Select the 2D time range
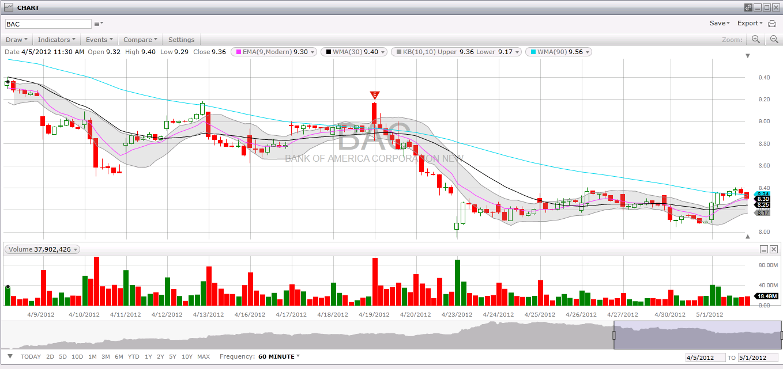The image size is (783, 369). pos(50,357)
